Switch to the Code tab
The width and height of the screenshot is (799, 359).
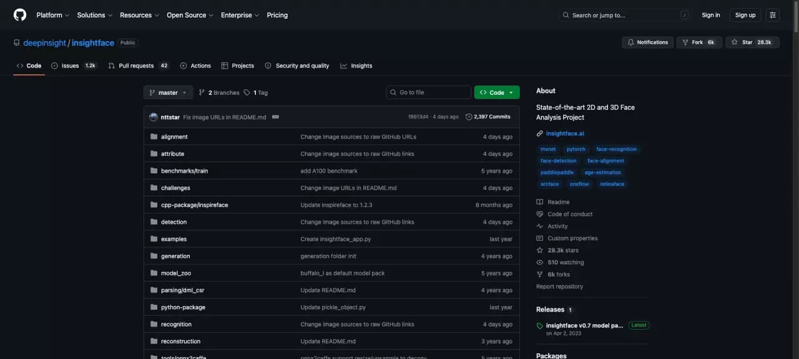[29, 65]
